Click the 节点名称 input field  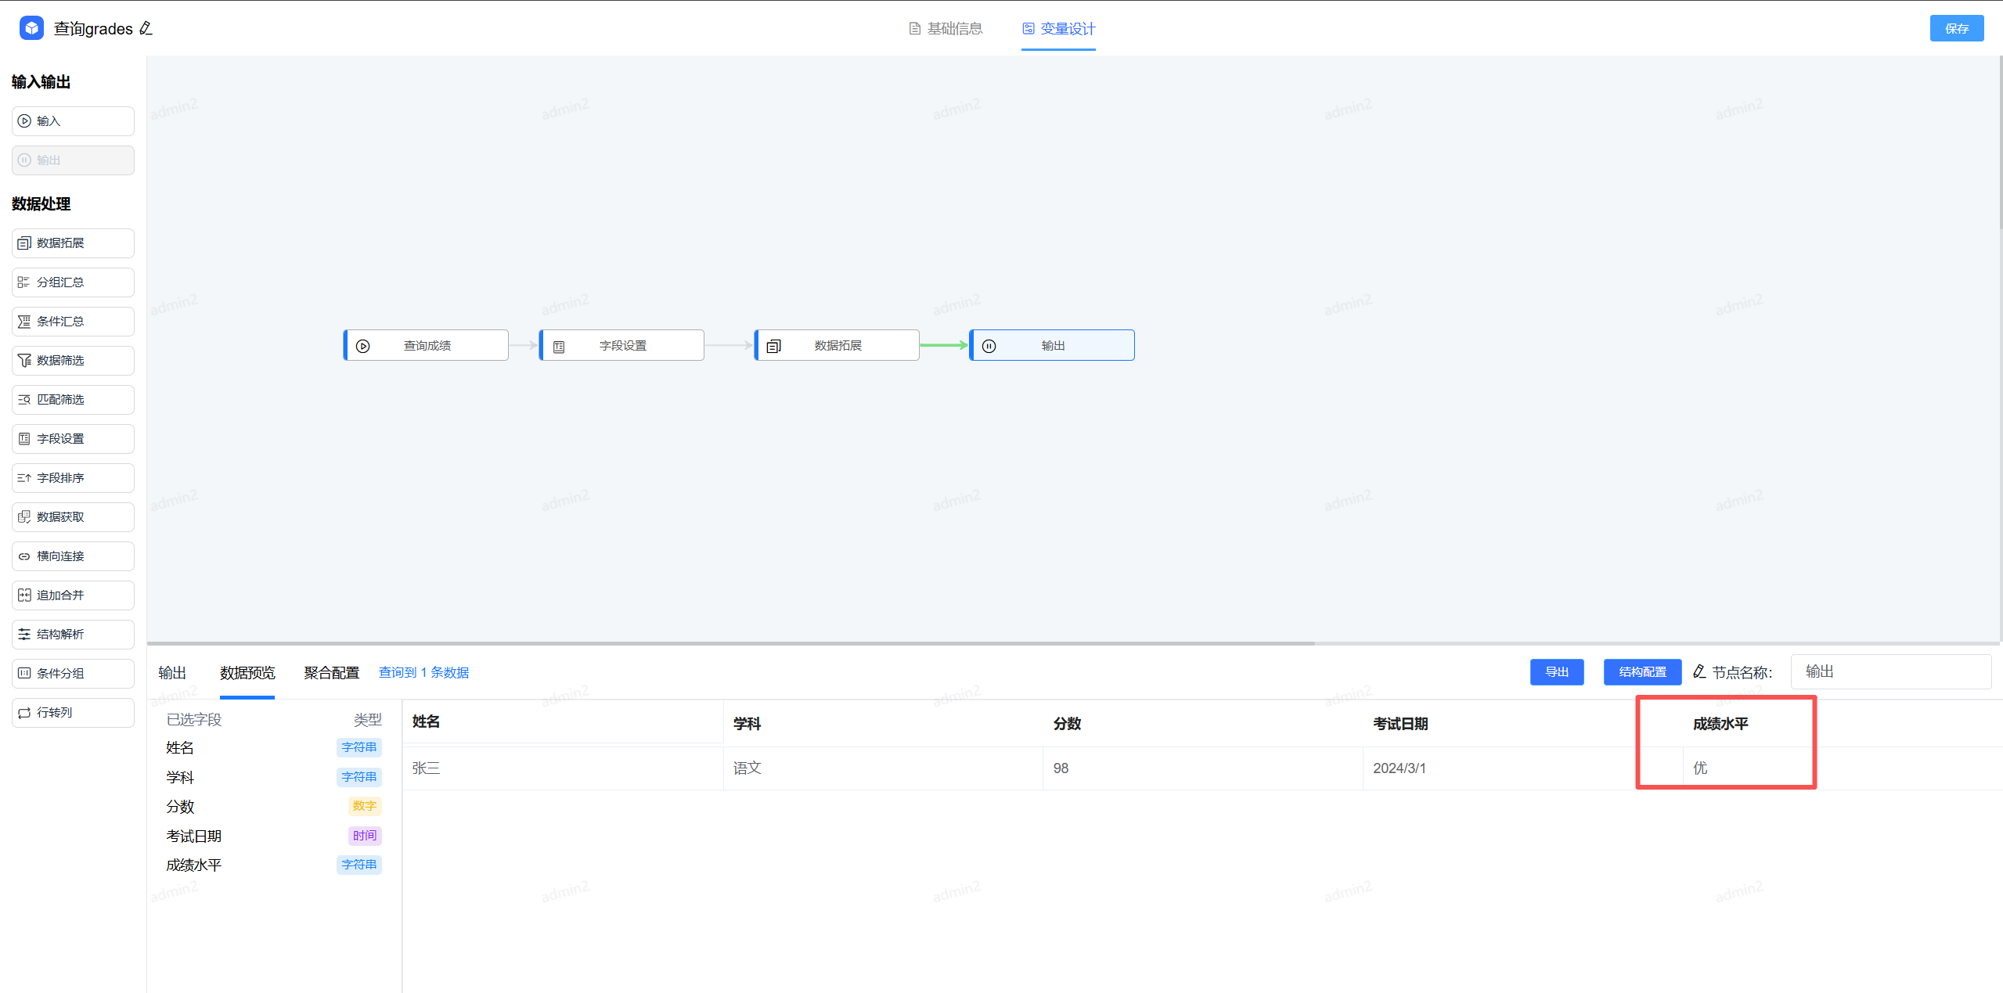coord(1890,672)
